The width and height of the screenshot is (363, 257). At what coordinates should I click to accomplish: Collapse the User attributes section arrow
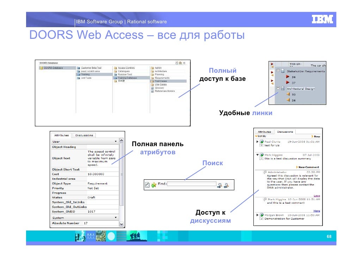[x=116, y=141]
